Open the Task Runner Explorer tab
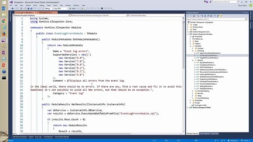 [20, 137]
